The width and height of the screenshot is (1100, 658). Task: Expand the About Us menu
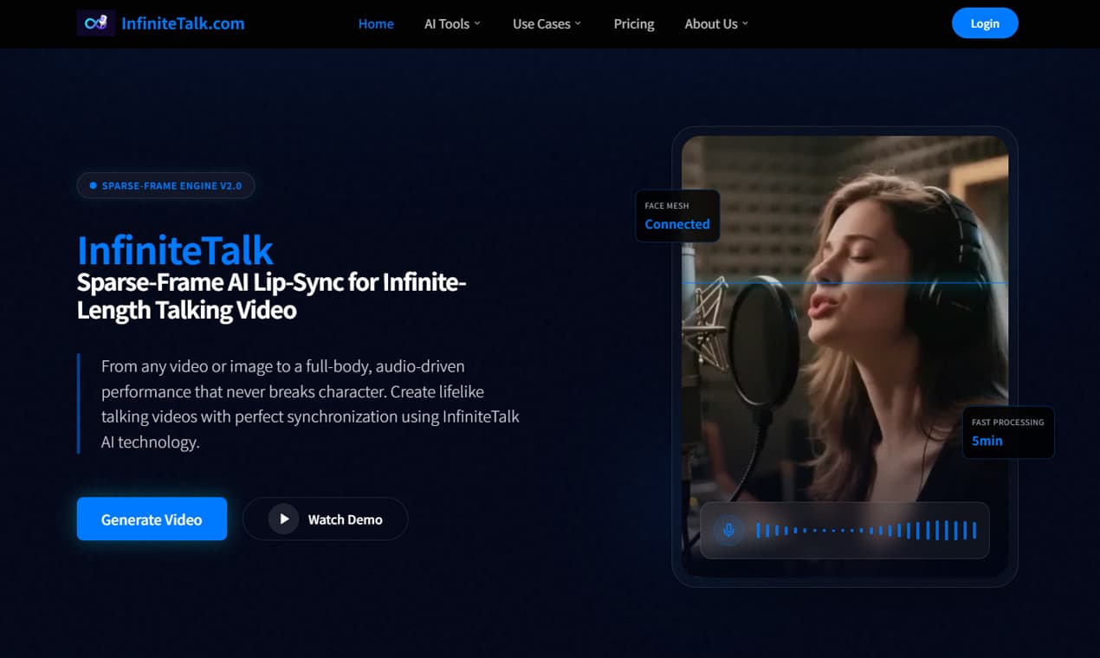[715, 23]
